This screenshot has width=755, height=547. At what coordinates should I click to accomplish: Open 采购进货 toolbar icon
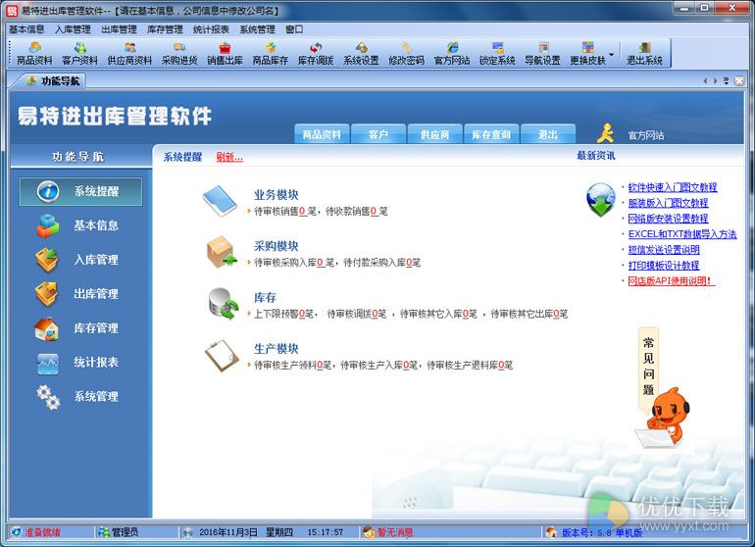click(179, 53)
